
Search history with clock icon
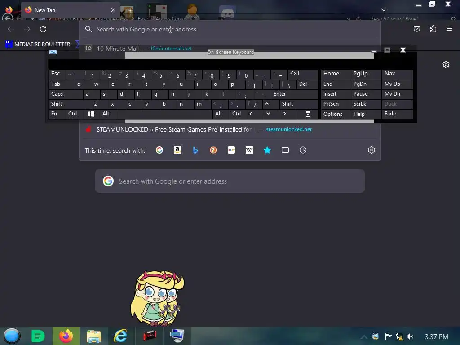tap(303, 150)
